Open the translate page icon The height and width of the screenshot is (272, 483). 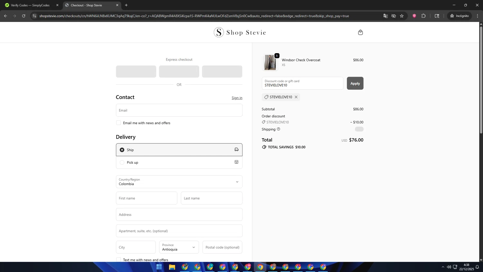[385, 16]
